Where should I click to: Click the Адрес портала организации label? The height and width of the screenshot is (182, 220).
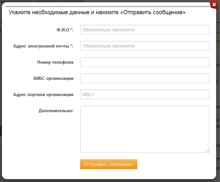coord(43,94)
